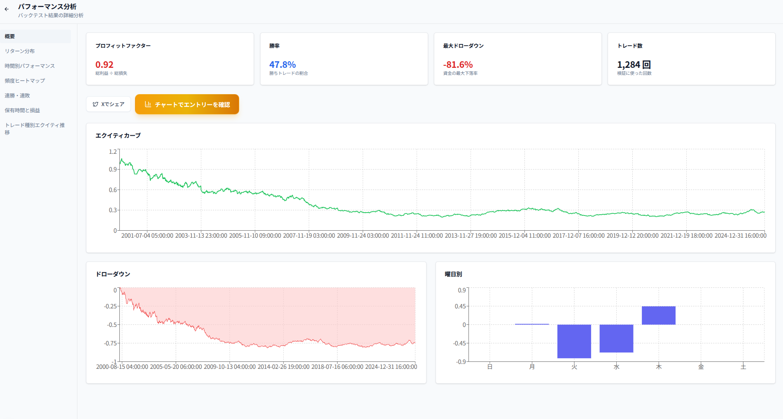The image size is (783, 419).
Task: Open 頻度ヒートマップ sidebar item
Action: coord(25,81)
